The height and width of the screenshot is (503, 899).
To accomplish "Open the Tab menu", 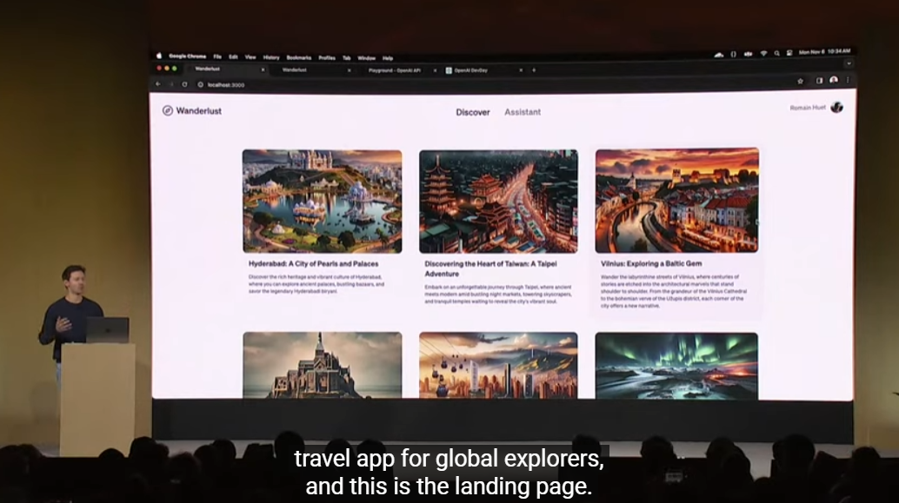I will 346,58.
